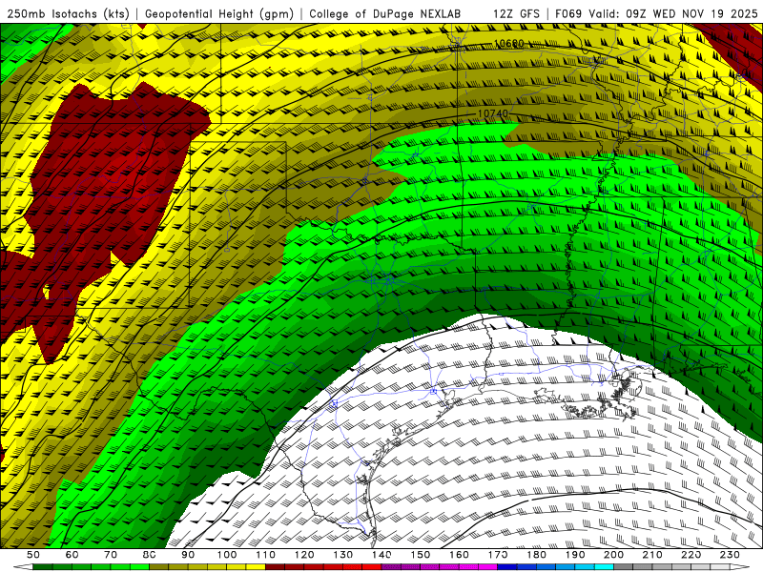The image size is (763, 572).
Task: Click the 140 value on the color scale
Action: (381, 555)
